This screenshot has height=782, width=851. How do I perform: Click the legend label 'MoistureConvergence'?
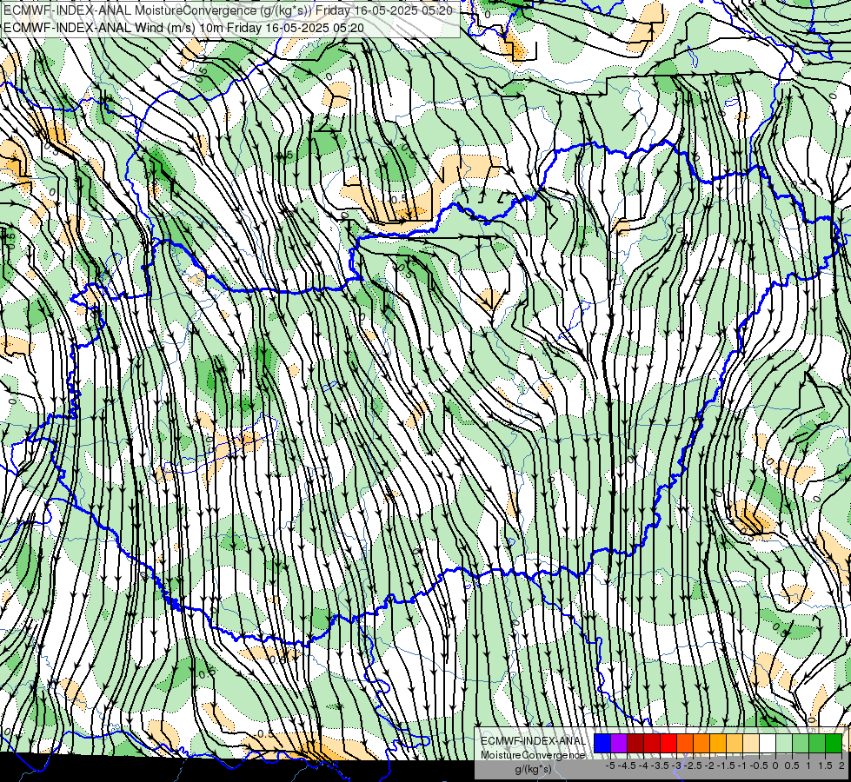[x=533, y=755]
